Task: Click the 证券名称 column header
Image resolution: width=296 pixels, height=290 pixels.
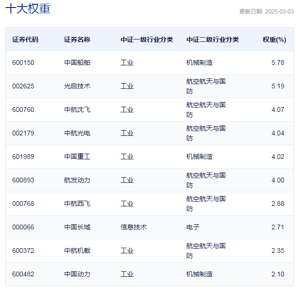Action: click(77, 39)
